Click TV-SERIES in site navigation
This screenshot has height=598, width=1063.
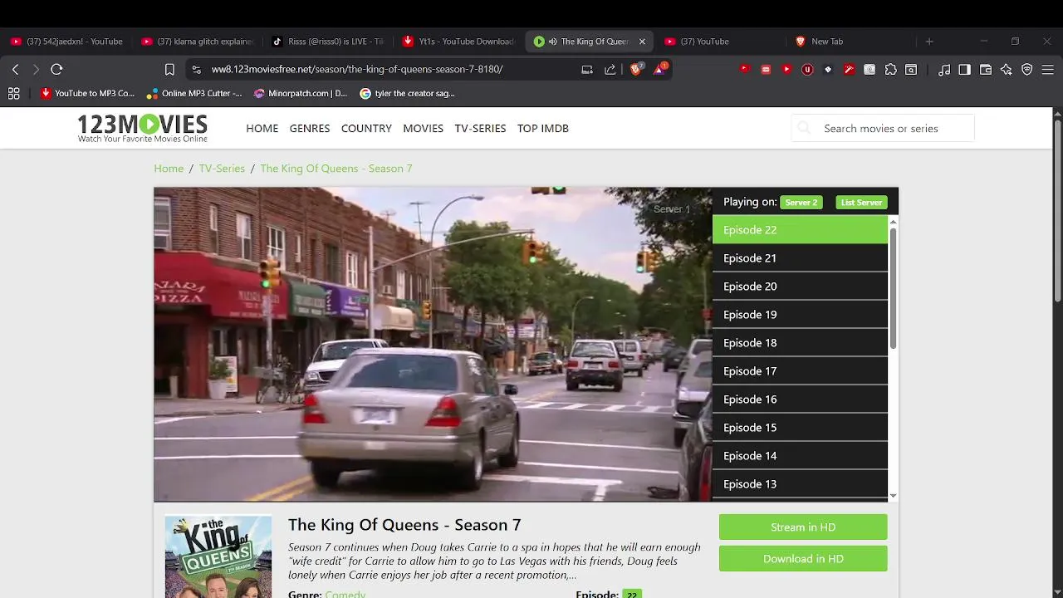(x=480, y=128)
